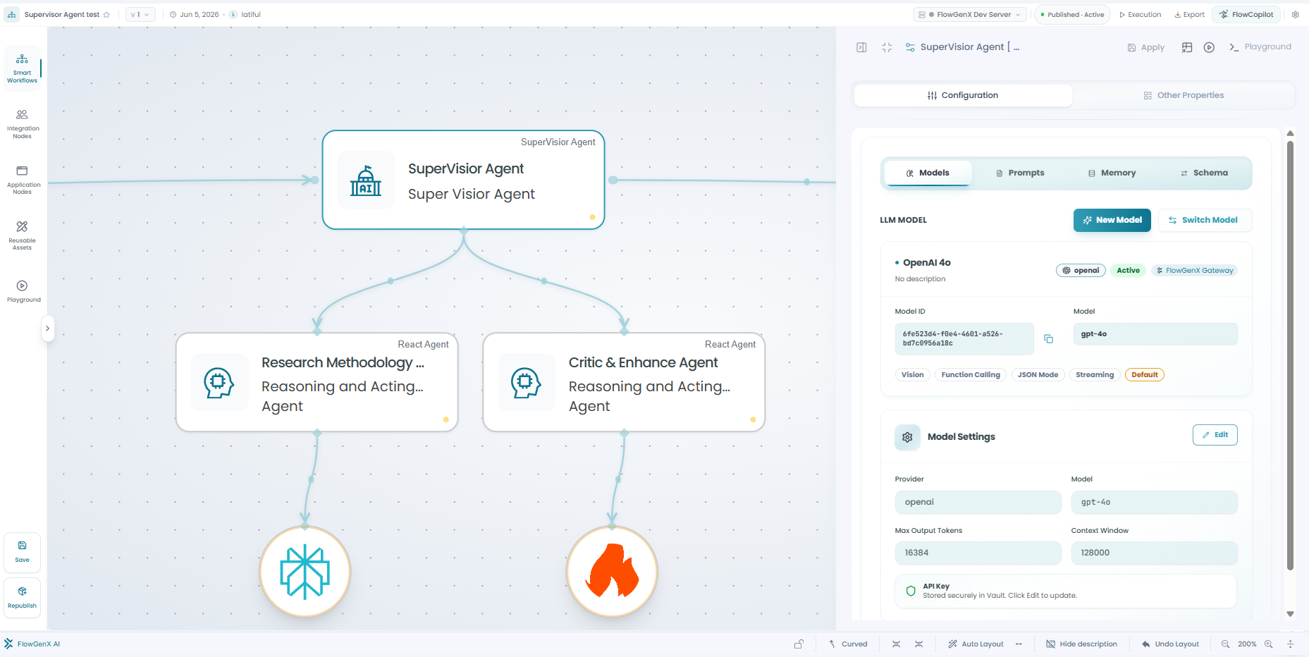Viewport: 1309px width, 657px height.
Task: Click the run play icon in panel header
Action: pos(1209,47)
